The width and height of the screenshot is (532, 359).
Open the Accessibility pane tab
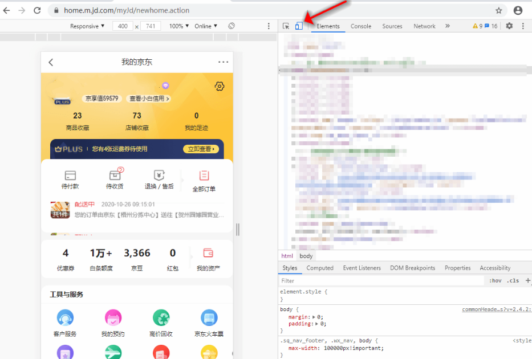[495, 268]
